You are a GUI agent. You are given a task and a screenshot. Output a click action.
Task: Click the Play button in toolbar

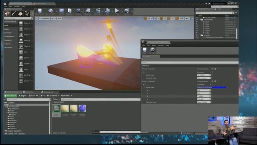click(x=117, y=12)
